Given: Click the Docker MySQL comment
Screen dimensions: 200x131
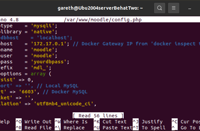Looking at the screenshot, I should click(x=65, y=92).
